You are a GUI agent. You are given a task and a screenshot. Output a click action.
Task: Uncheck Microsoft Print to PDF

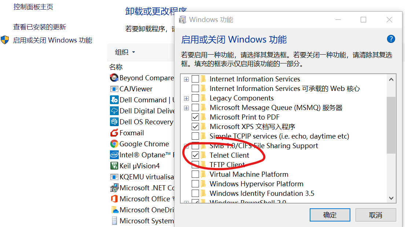point(195,117)
